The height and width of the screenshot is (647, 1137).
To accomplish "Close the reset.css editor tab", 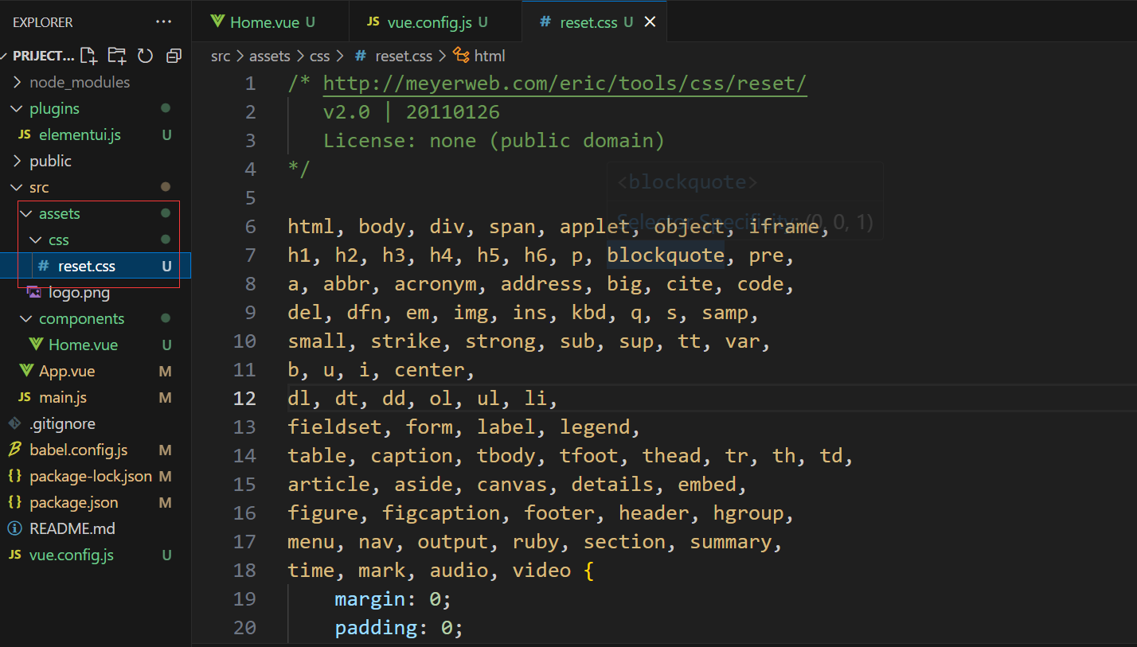I will coord(650,22).
